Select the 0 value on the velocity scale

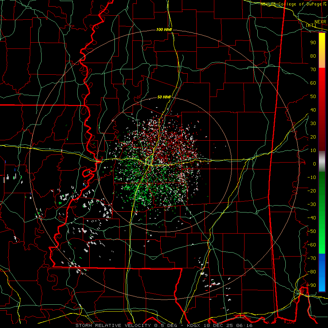click(x=315, y=164)
